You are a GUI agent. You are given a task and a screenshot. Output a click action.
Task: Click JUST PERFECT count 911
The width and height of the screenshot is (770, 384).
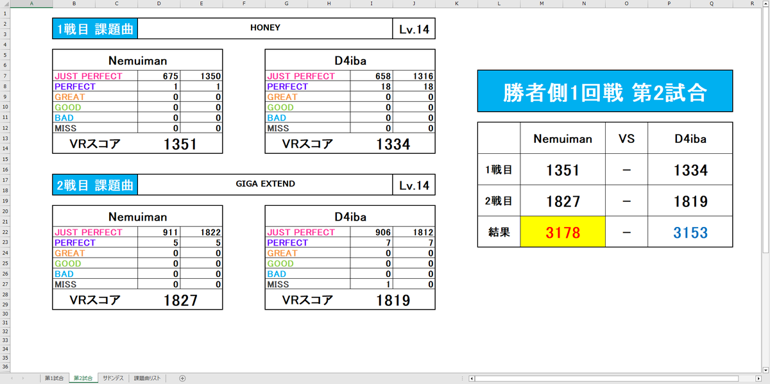[x=159, y=232]
